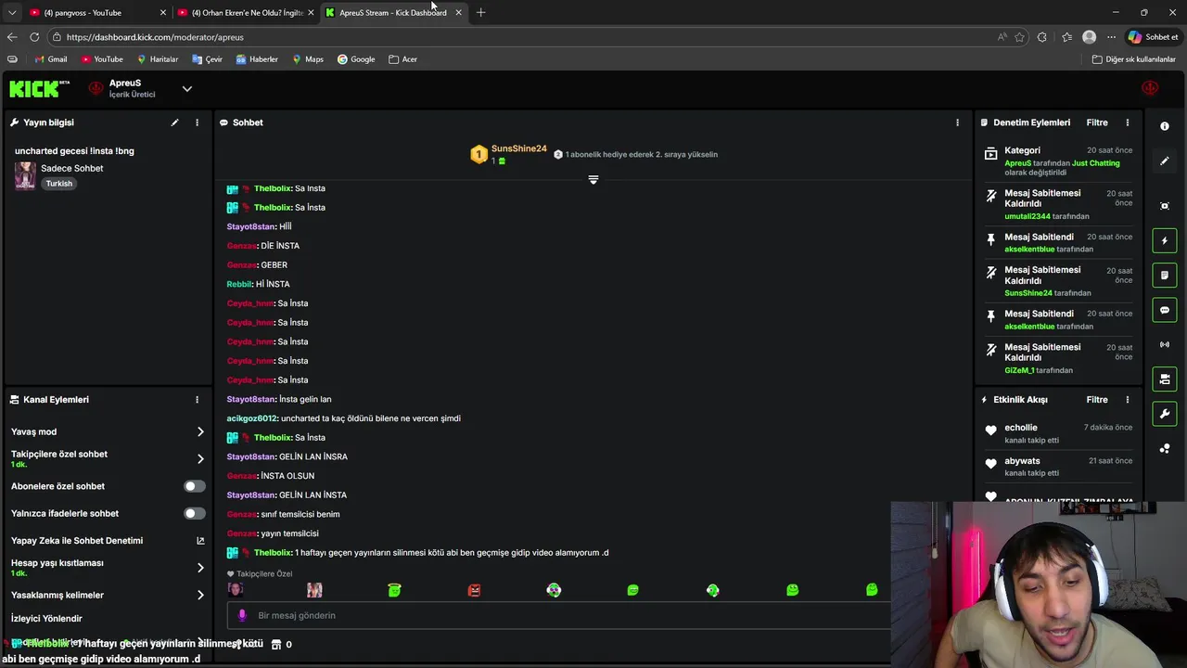The width and height of the screenshot is (1187, 668).
Task: Toggle the document moderation log panel icon
Action: coord(1165,276)
